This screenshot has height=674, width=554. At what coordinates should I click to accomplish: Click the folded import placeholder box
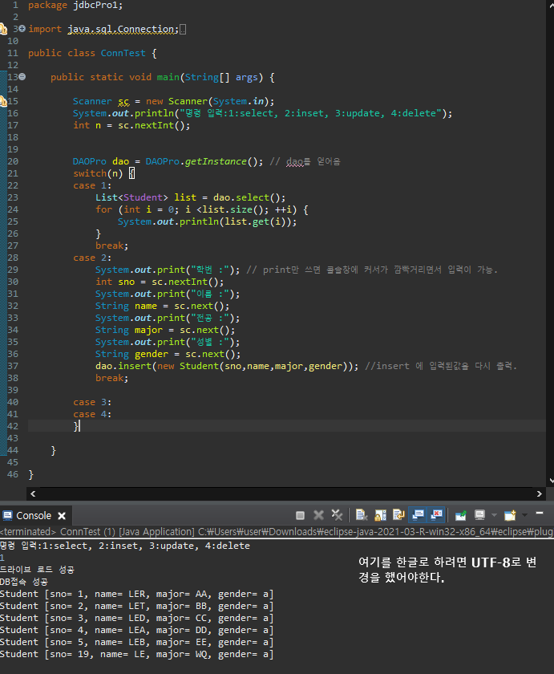coord(183,30)
